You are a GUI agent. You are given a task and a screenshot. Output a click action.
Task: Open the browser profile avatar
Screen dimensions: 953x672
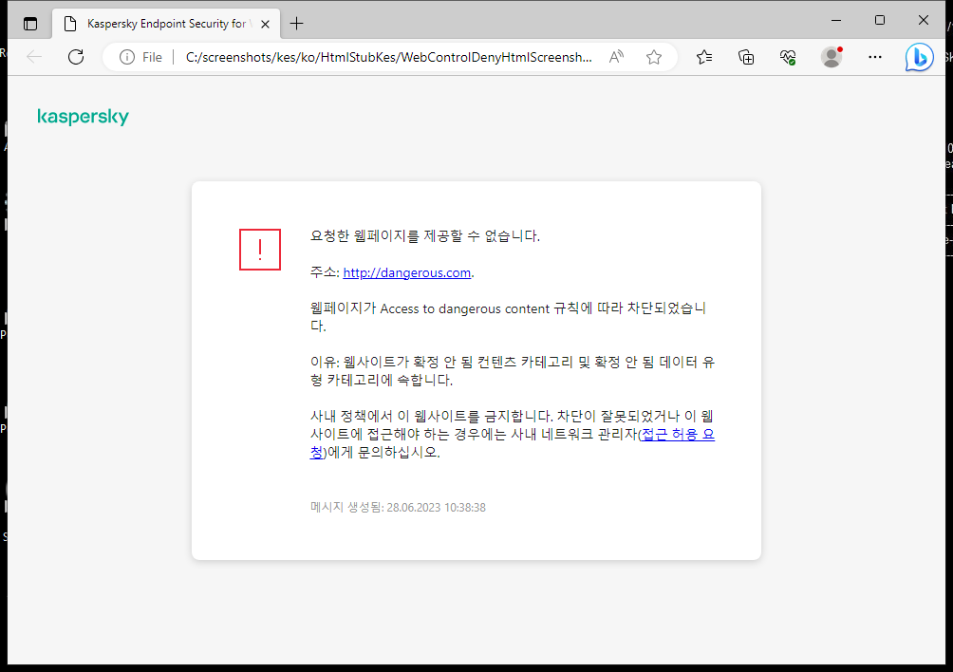point(831,57)
